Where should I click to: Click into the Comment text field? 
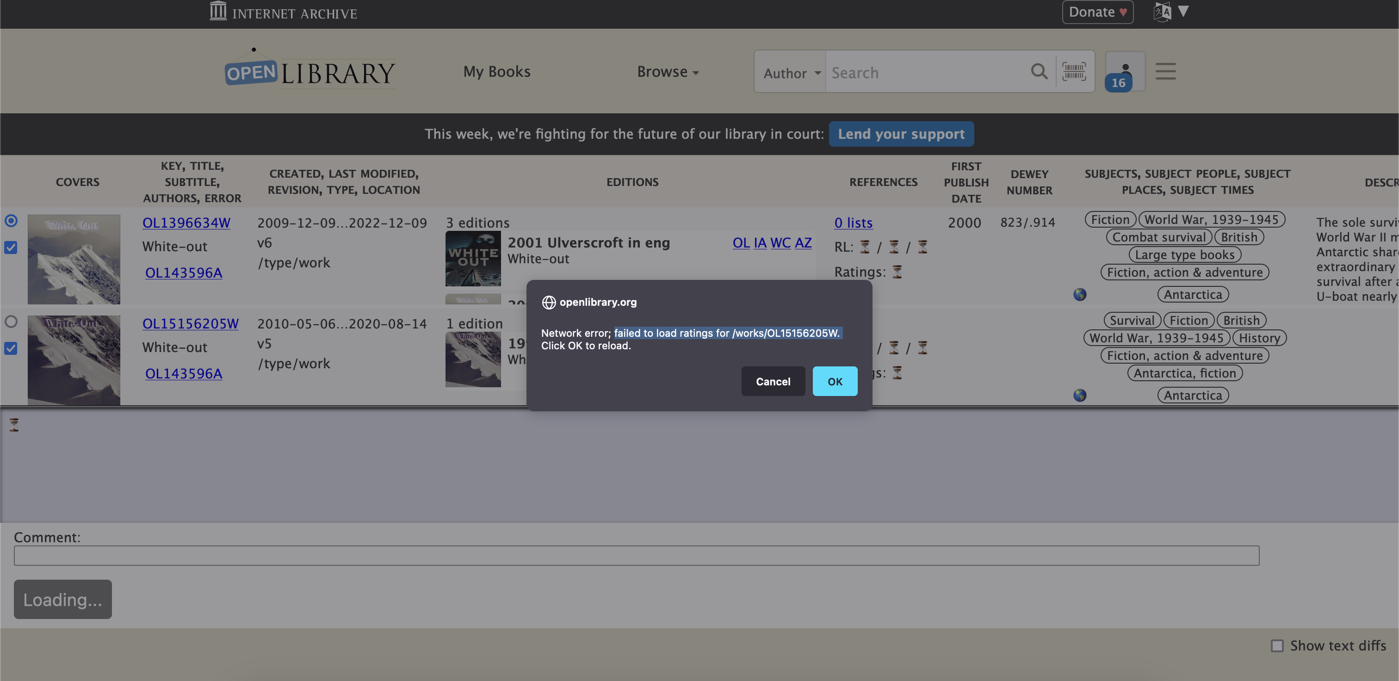point(636,556)
